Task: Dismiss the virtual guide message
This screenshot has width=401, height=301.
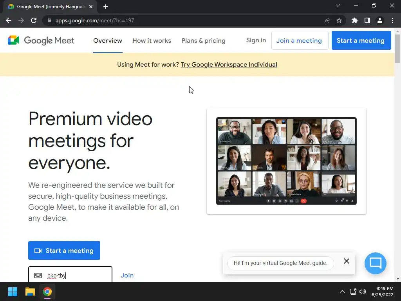Action: (347, 261)
